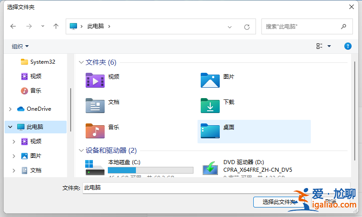
Task: Select 音乐 in navigation pane
Action: [x=31, y=90]
